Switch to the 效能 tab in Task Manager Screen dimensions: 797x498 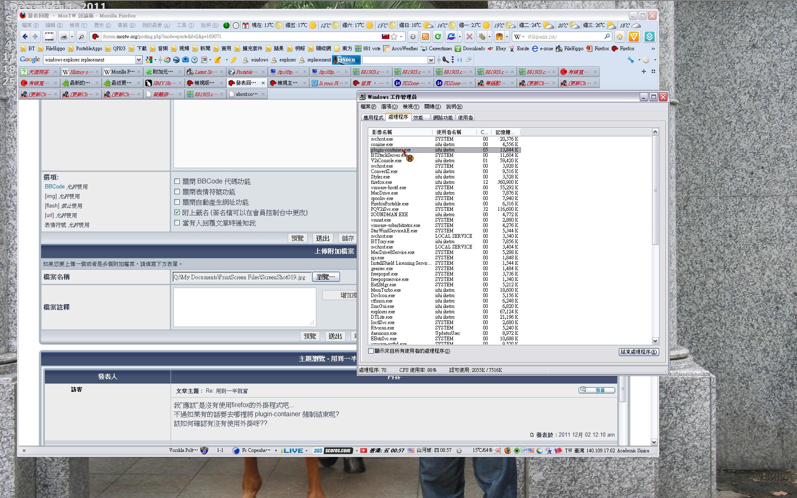418,118
